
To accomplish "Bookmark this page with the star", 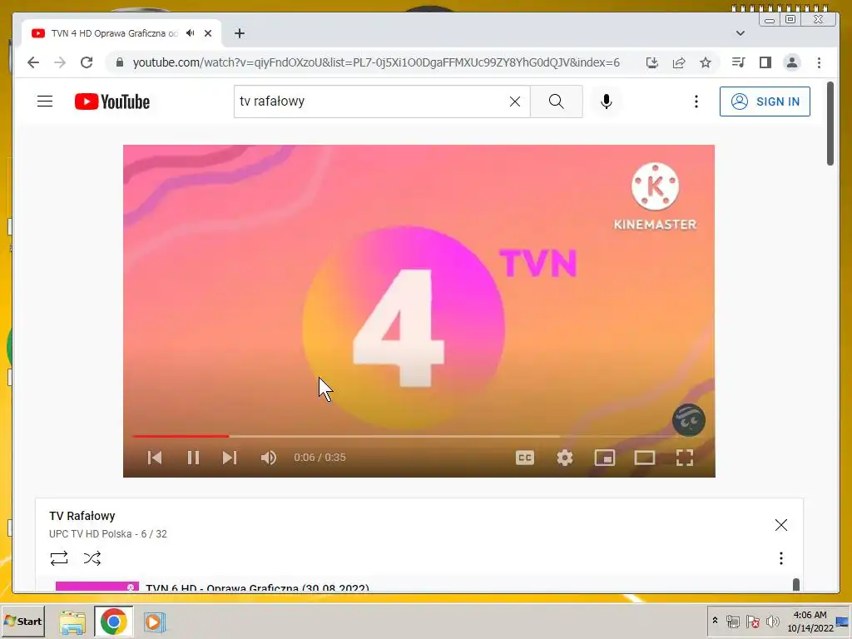I will tap(706, 62).
